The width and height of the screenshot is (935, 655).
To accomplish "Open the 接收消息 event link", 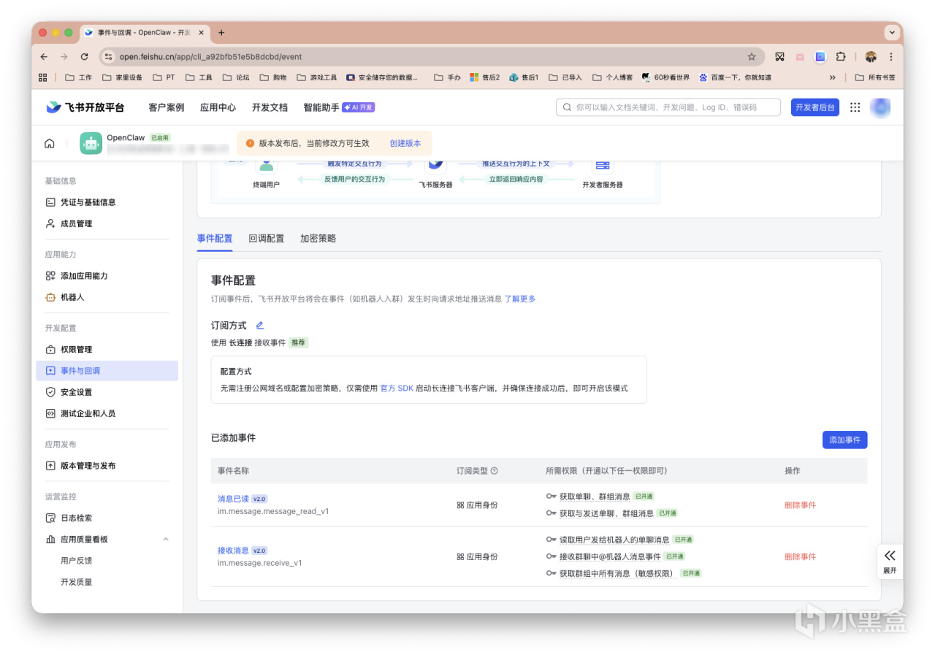I will [x=233, y=551].
